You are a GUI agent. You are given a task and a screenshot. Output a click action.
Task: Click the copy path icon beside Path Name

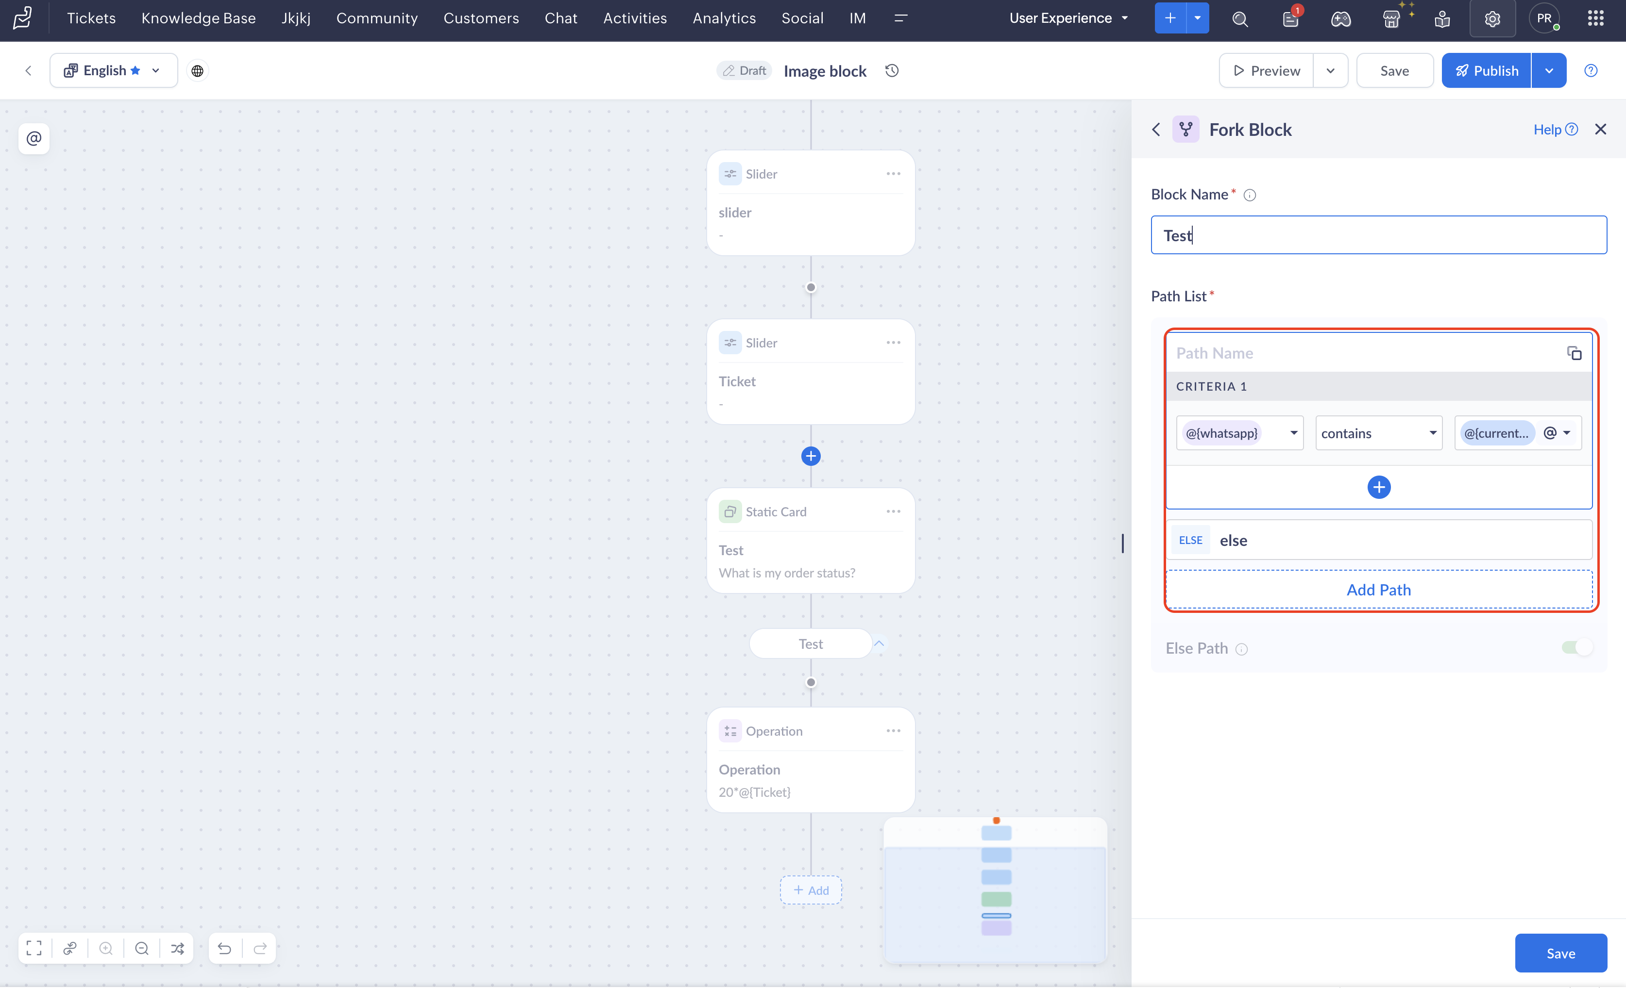(x=1574, y=353)
